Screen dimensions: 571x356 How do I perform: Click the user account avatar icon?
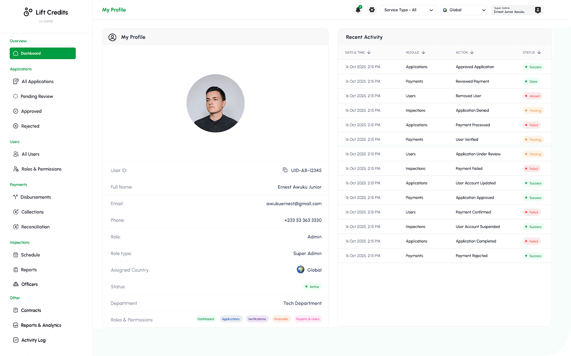coord(538,10)
